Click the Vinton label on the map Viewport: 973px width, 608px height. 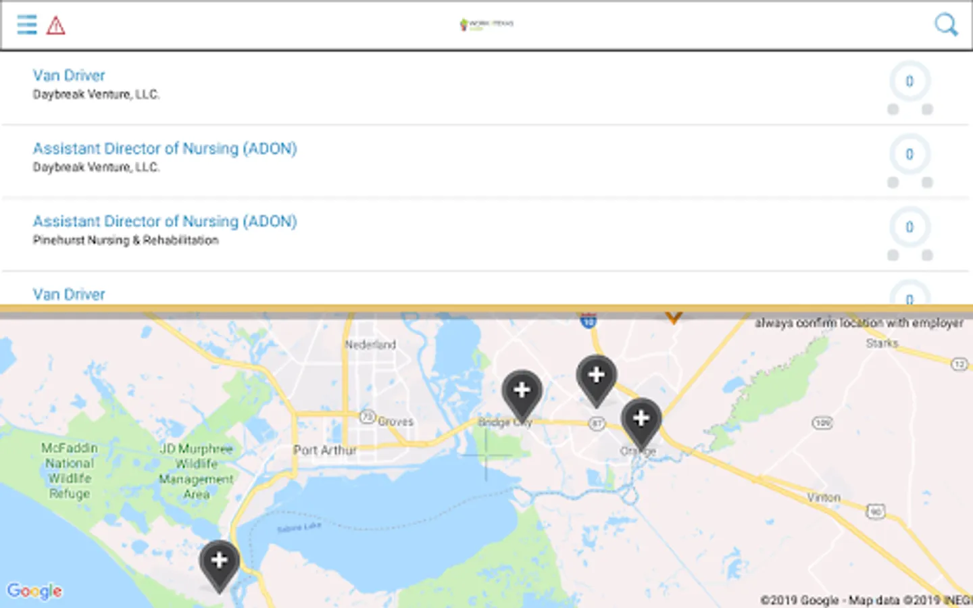point(824,497)
